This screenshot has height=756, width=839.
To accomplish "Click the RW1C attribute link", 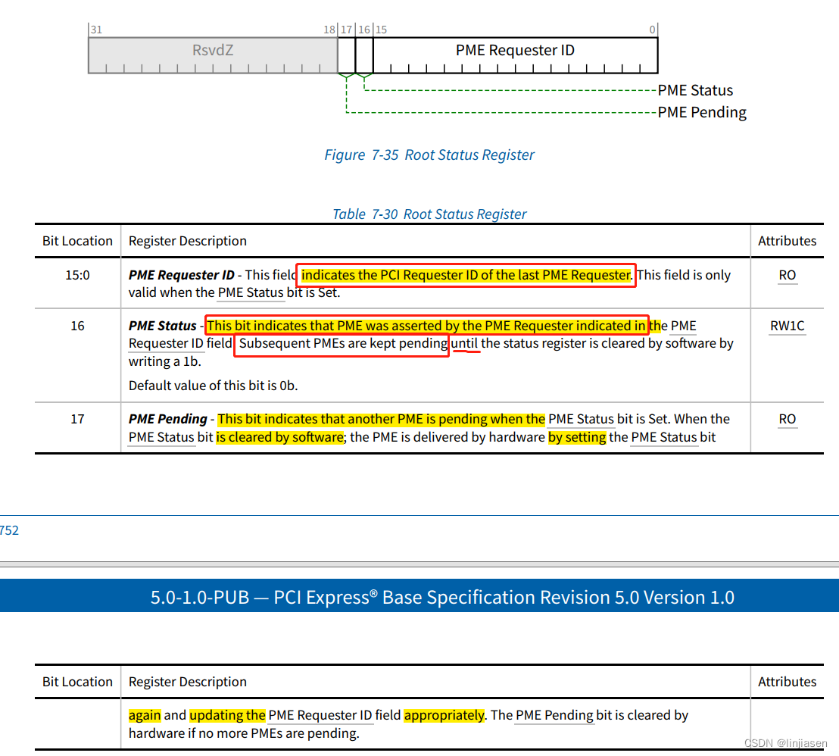I will pyautogui.click(x=787, y=326).
